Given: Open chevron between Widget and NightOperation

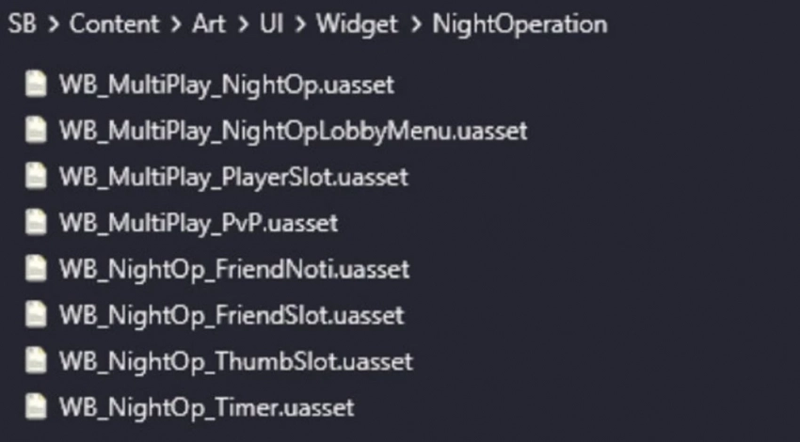Looking at the screenshot, I should pos(414,25).
